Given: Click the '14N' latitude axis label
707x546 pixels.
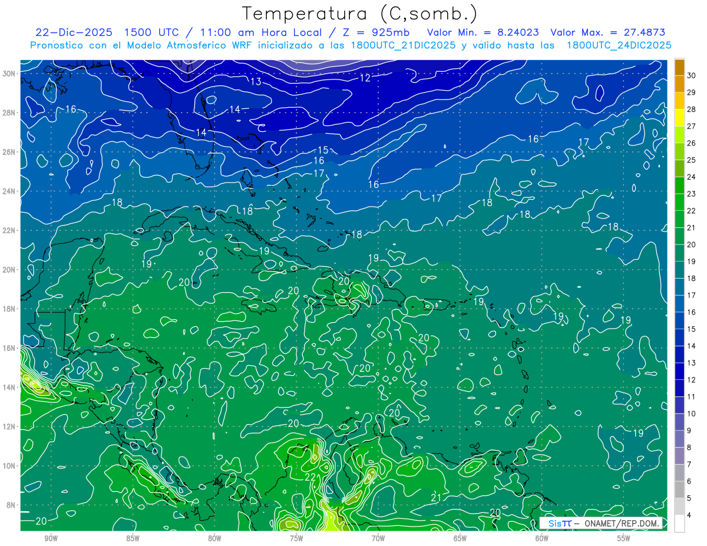Looking at the screenshot, I should (x=9, y=387).
